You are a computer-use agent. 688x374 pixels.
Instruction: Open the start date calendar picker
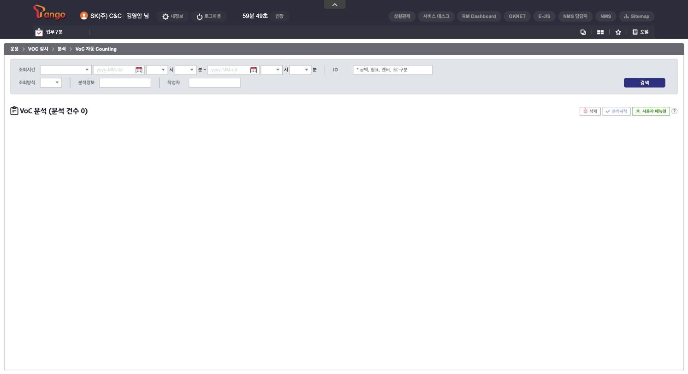139,70
